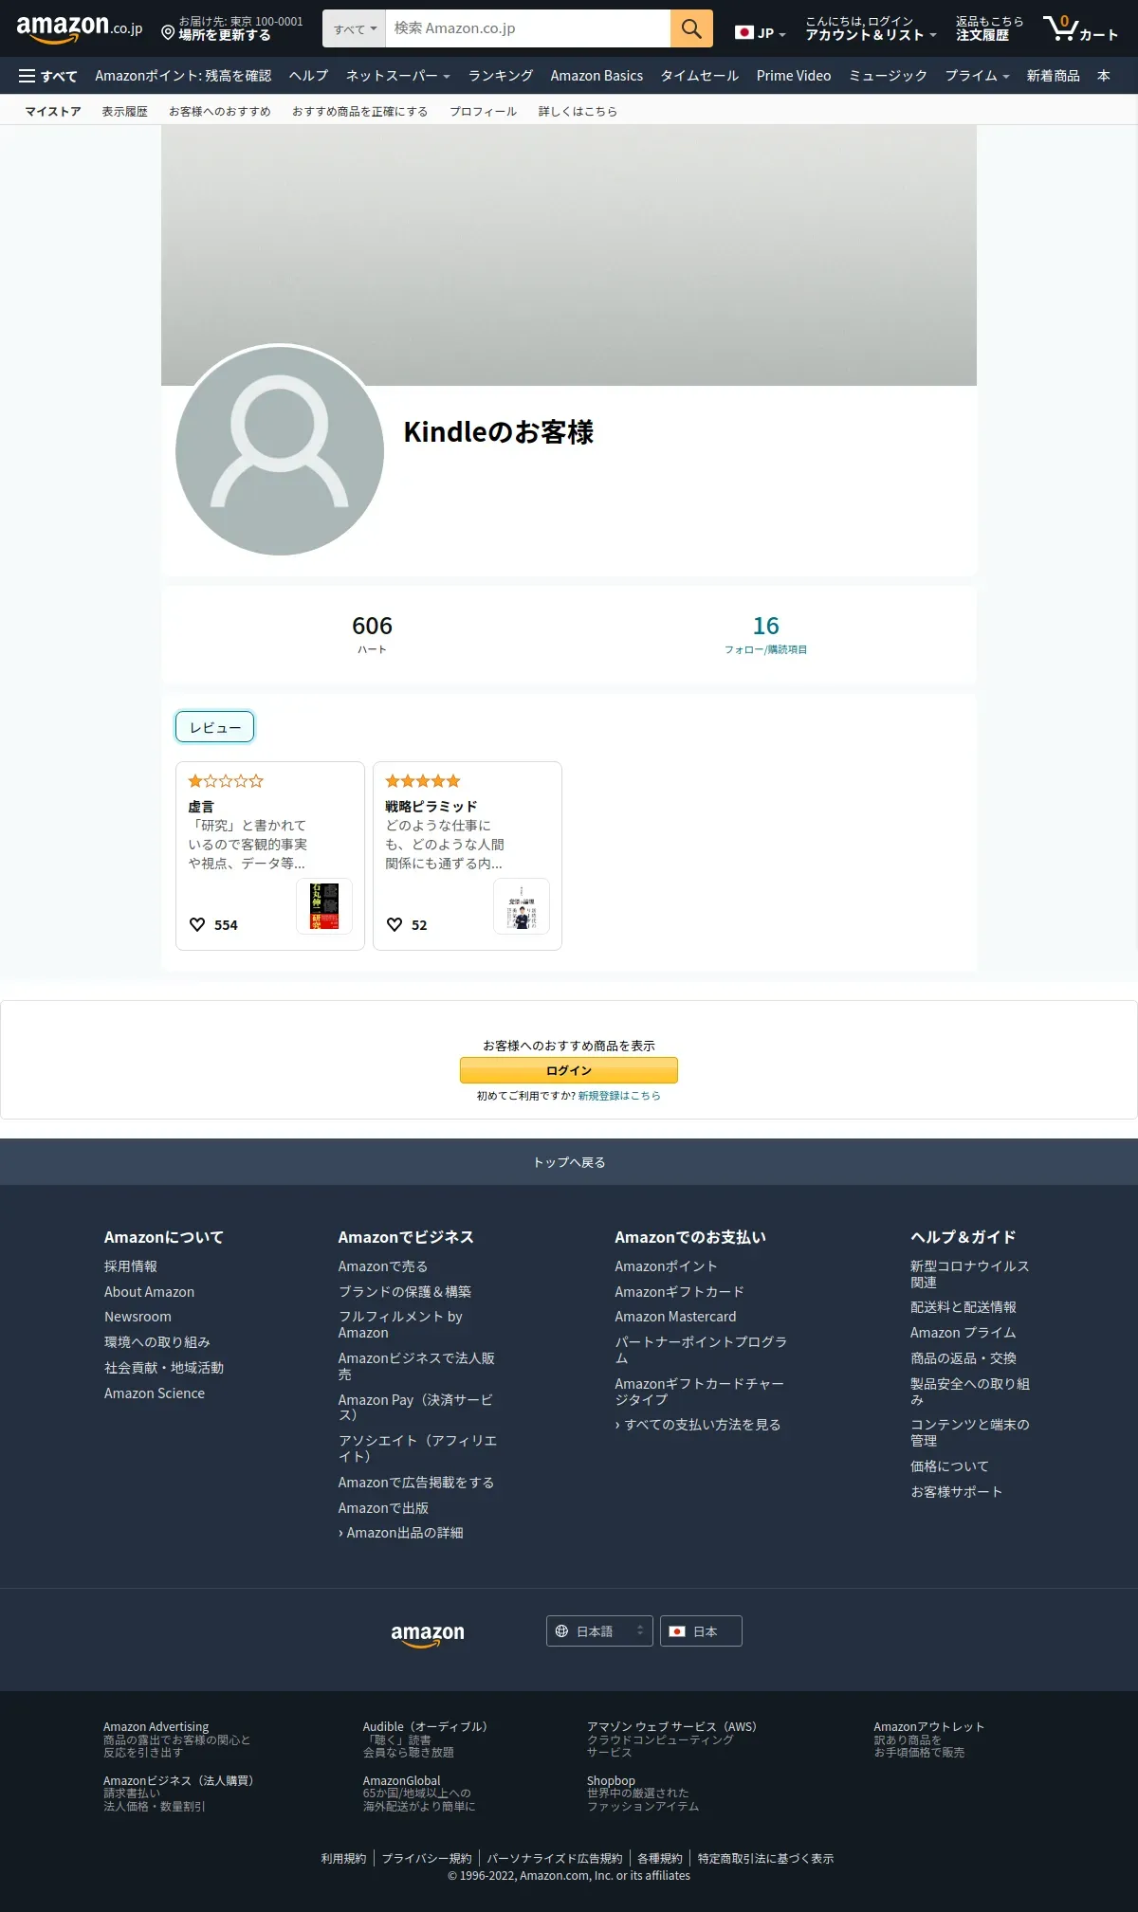Open Amazon Basics in the nav bar
This screenshot has height=1912, width=1138.
click(597, 76)
